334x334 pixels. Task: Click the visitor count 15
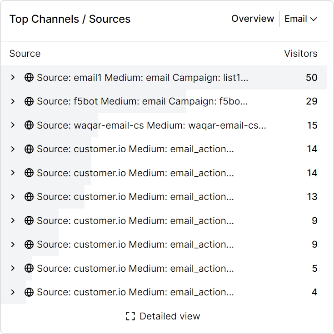[312, 125]
